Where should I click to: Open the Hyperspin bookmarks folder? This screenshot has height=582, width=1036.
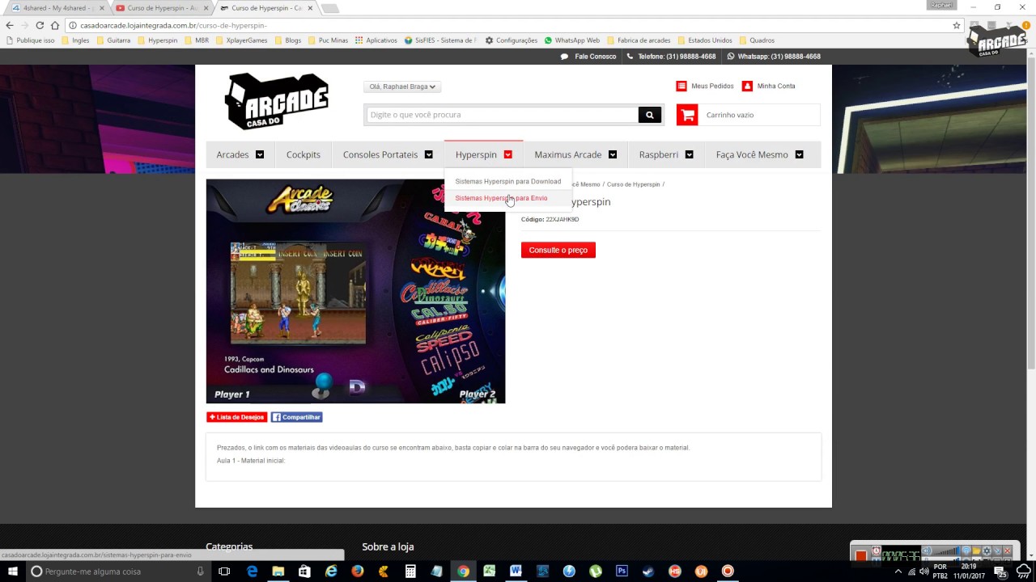[x=158, y=40]
